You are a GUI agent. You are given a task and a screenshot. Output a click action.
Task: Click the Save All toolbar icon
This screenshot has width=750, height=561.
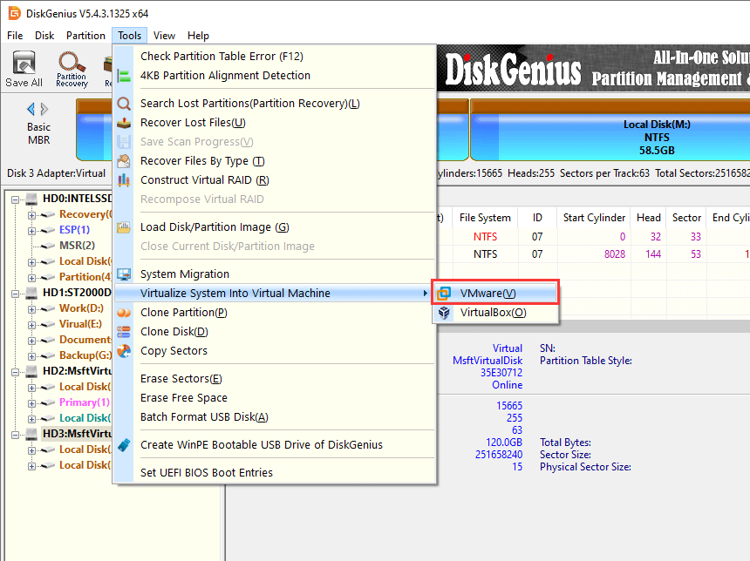[24, 68]
